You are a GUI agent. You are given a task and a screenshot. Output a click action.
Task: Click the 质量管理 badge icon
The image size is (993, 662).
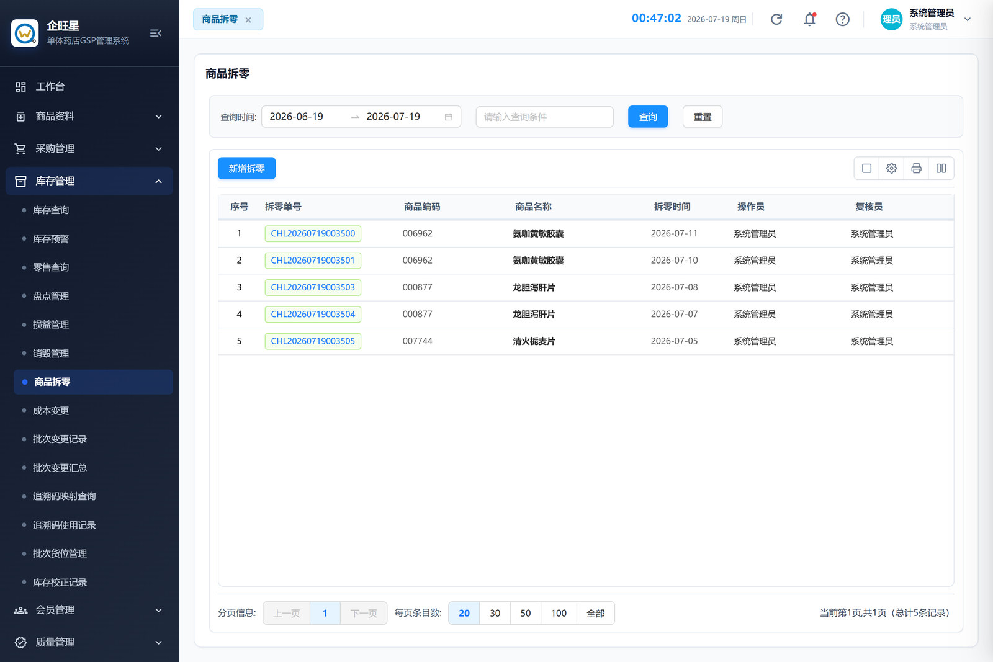click(20, 643)
